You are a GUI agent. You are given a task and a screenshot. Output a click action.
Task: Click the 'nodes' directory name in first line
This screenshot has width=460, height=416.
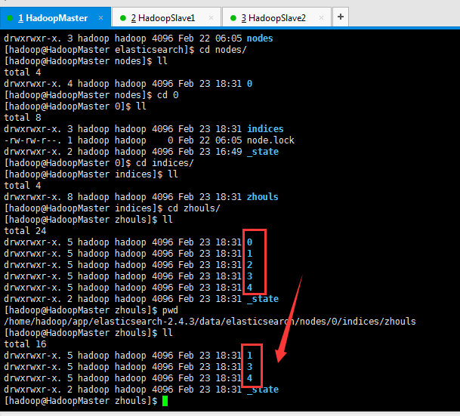pos(260,39)
